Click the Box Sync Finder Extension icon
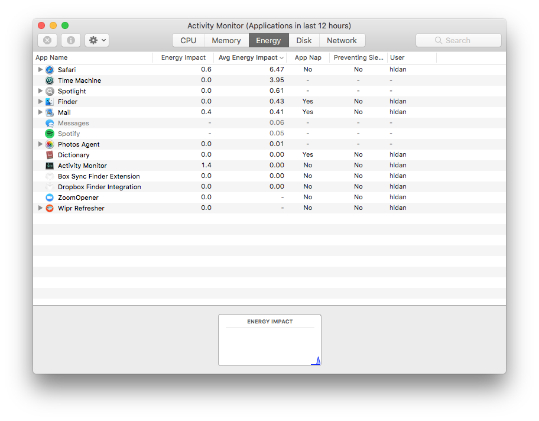The height and width of the screenshot is (421, 539). pos(50,176)
